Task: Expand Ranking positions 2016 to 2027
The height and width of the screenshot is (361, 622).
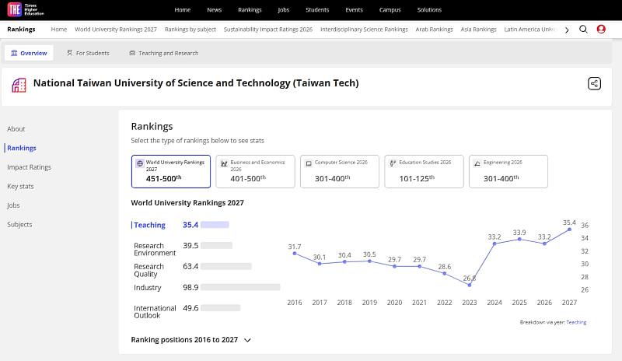Action: [190, 340]
